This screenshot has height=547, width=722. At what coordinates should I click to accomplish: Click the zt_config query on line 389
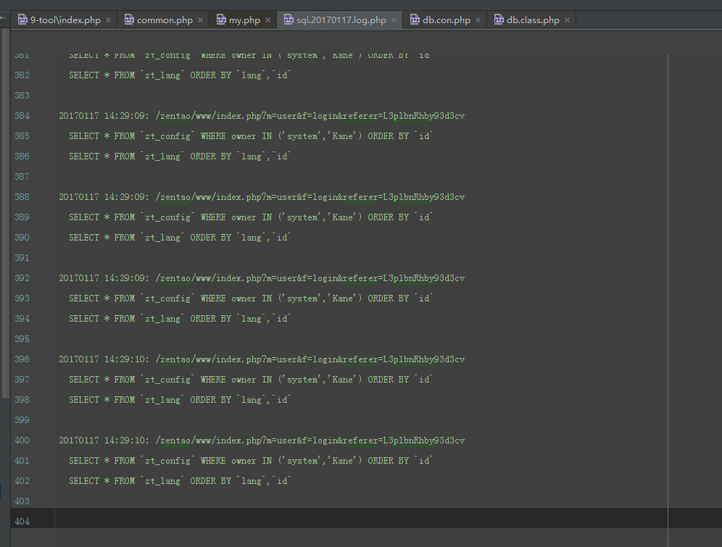(x=250, y=217)
